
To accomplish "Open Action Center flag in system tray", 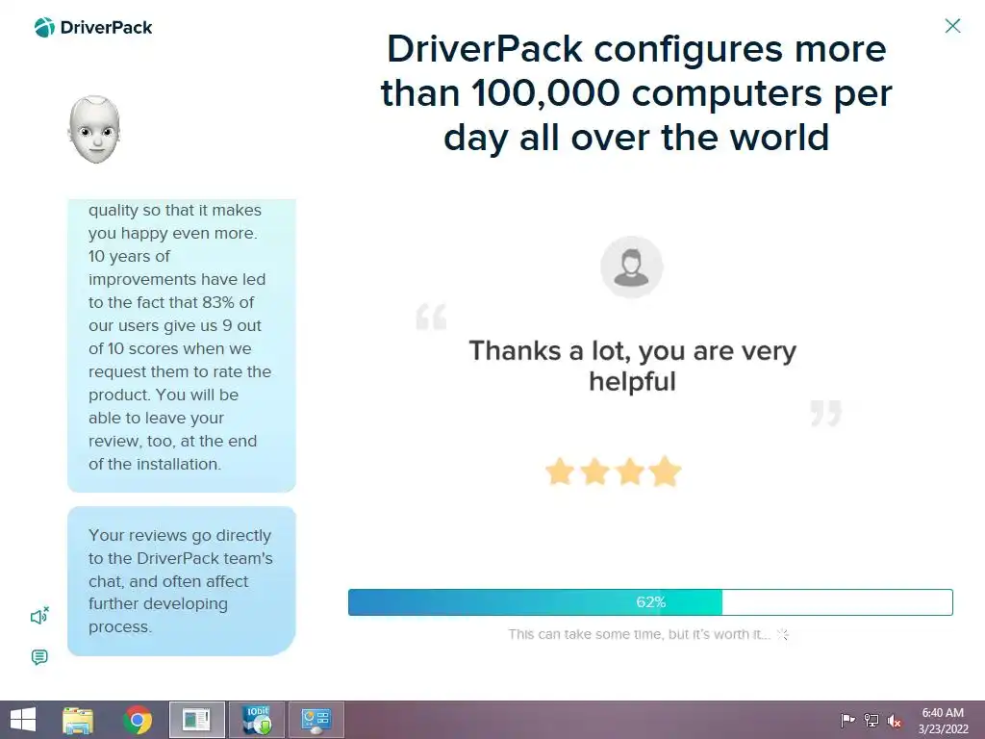I will [847, 720].
